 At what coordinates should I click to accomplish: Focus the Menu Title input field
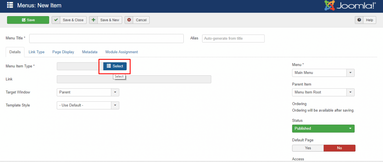(106, 39)
